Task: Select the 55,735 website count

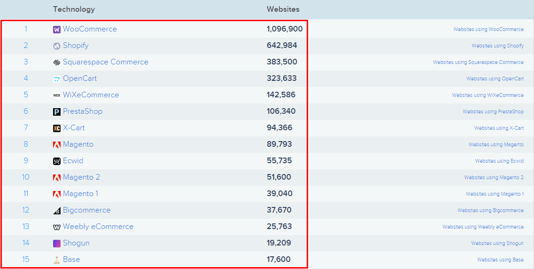Action: 279,160
